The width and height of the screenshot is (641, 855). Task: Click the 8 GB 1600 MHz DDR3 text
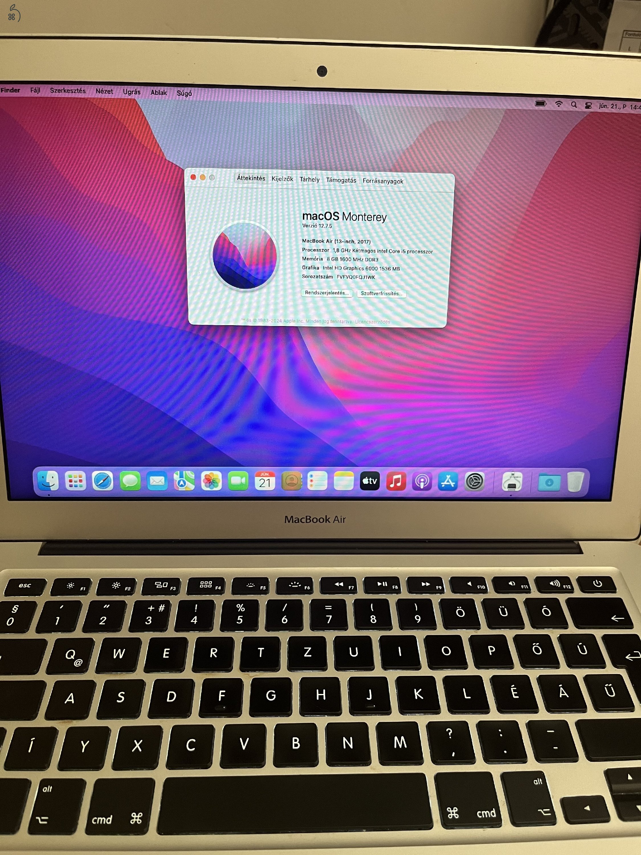[x=352, y=259]
